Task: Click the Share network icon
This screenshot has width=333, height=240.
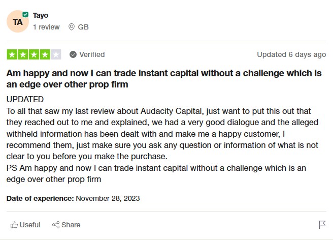Action: (56, 225)
